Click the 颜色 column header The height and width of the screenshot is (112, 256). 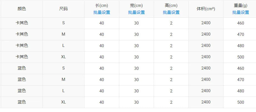pyautogui.click(x=22, y=9)
